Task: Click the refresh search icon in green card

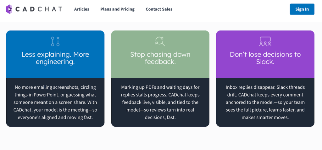Action: 160,42
